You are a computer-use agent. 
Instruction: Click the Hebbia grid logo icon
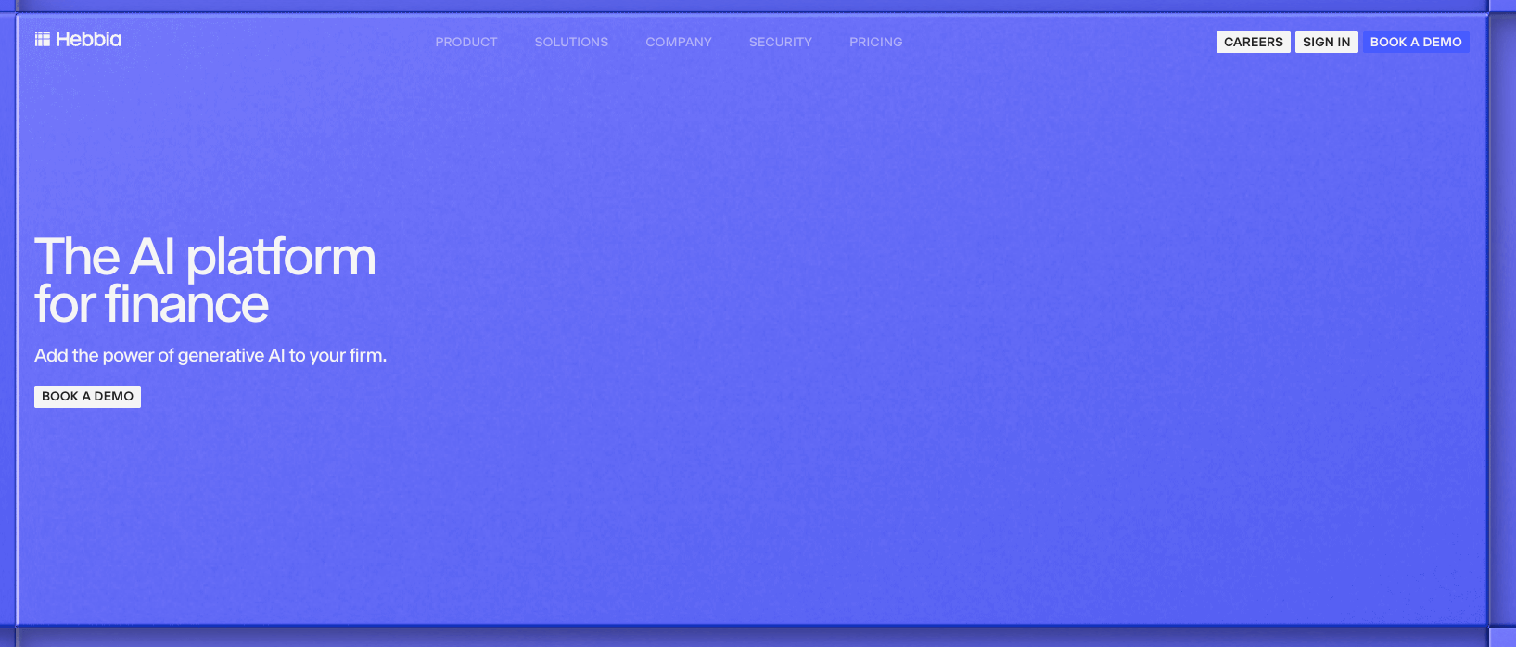(x=42, y=39)
